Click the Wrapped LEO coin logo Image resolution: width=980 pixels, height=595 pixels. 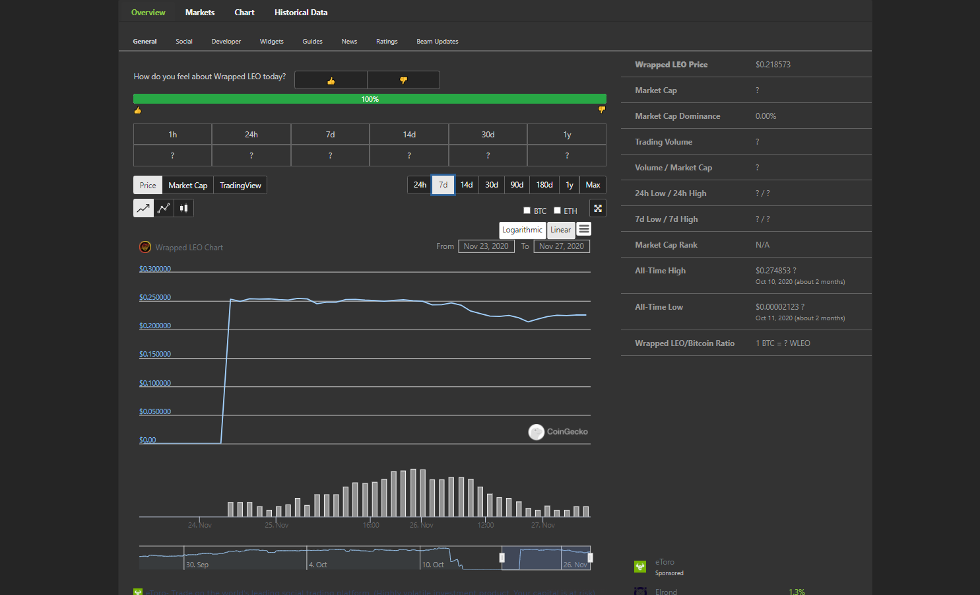point(145,247)
